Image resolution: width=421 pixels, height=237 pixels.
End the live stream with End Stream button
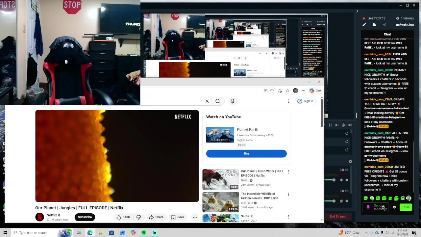pos(337,216)
